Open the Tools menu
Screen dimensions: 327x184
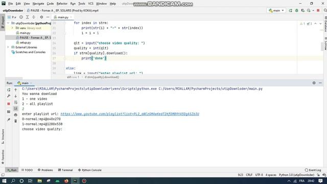tap(82, 4)
